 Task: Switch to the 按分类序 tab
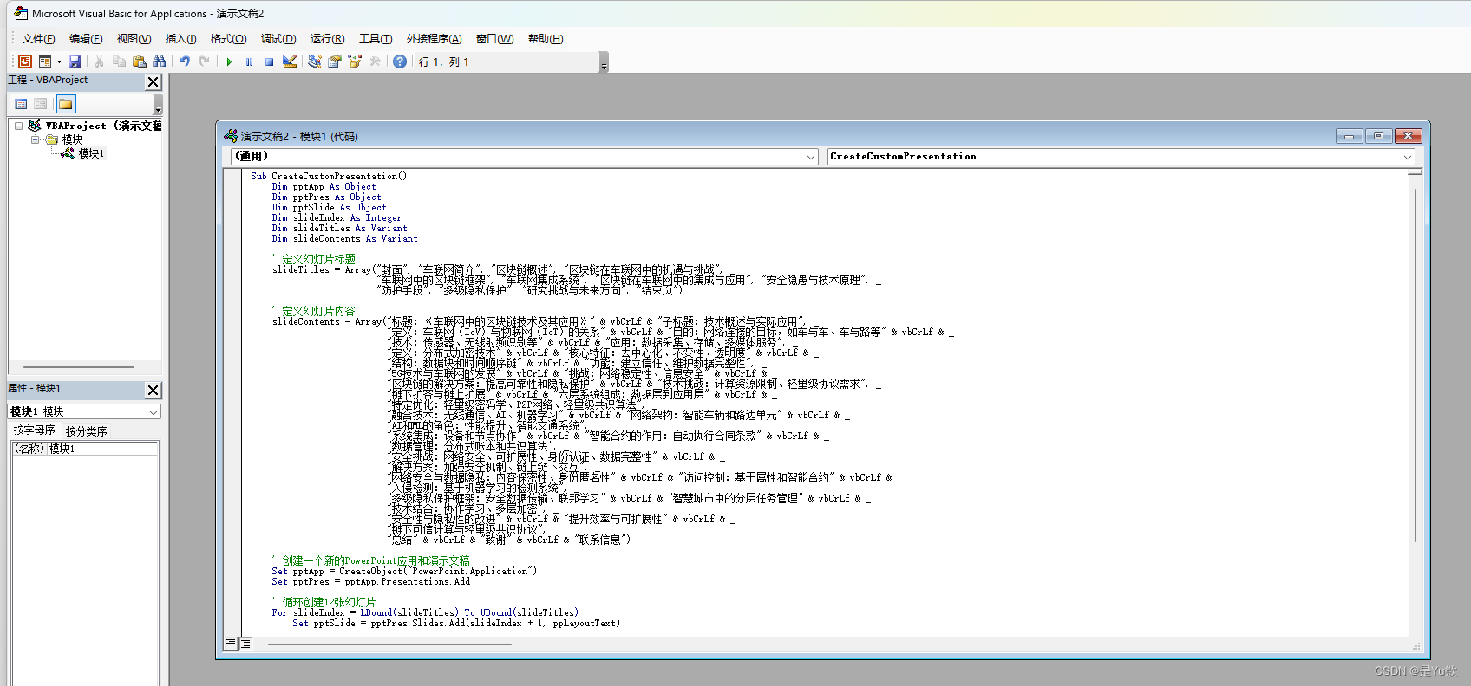[86, 430]
